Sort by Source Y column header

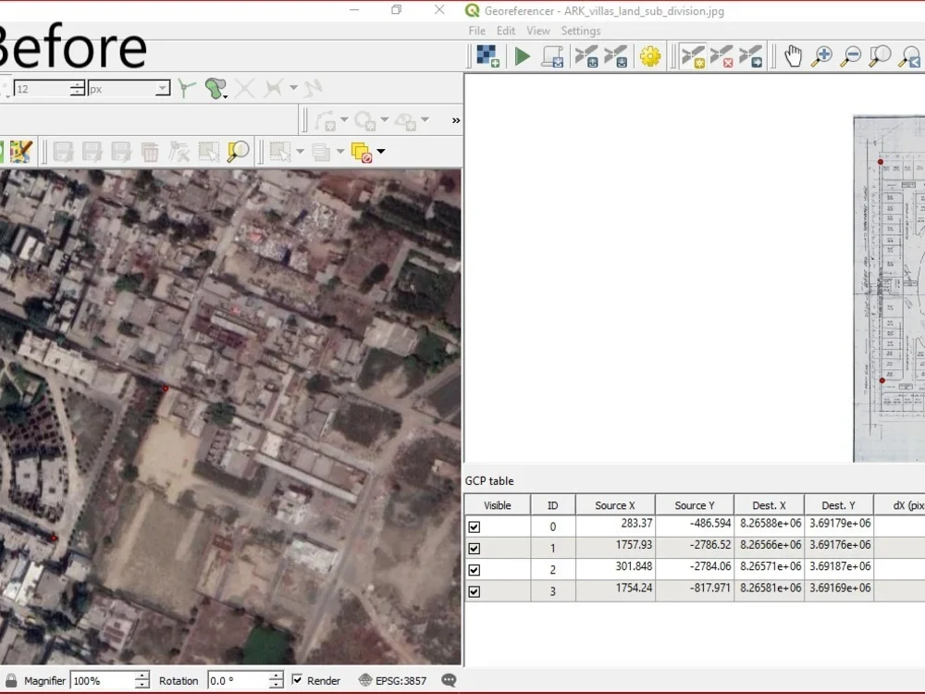pyautogui.click(x=695, y=505)
